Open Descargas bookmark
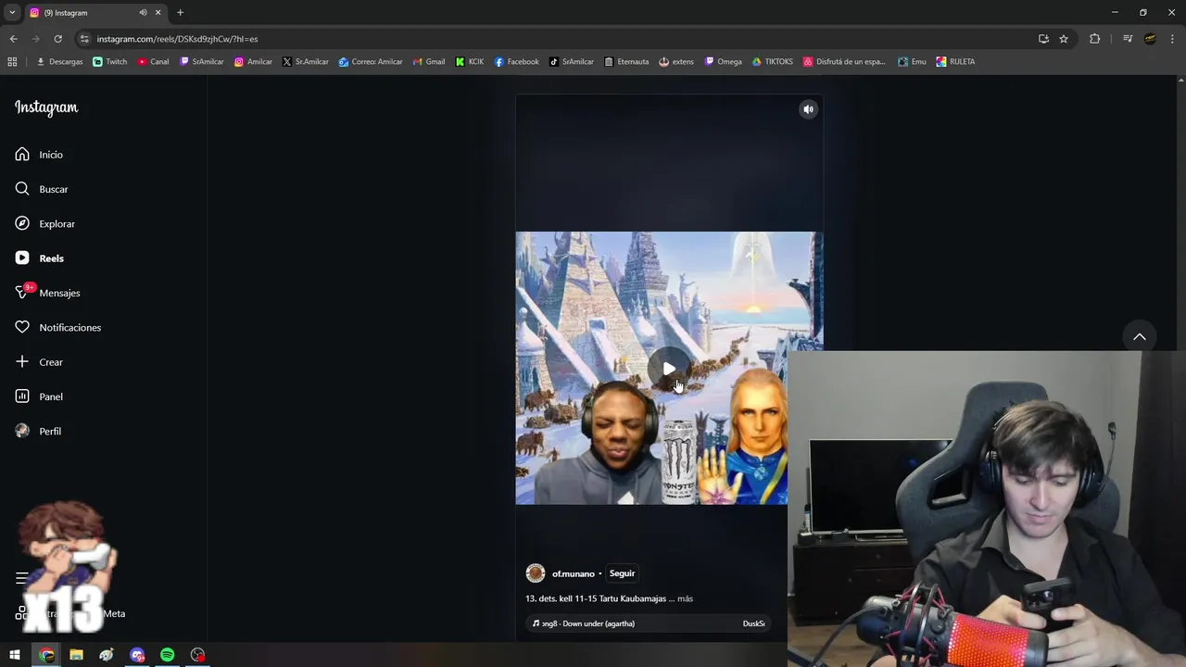 point(59,62)
